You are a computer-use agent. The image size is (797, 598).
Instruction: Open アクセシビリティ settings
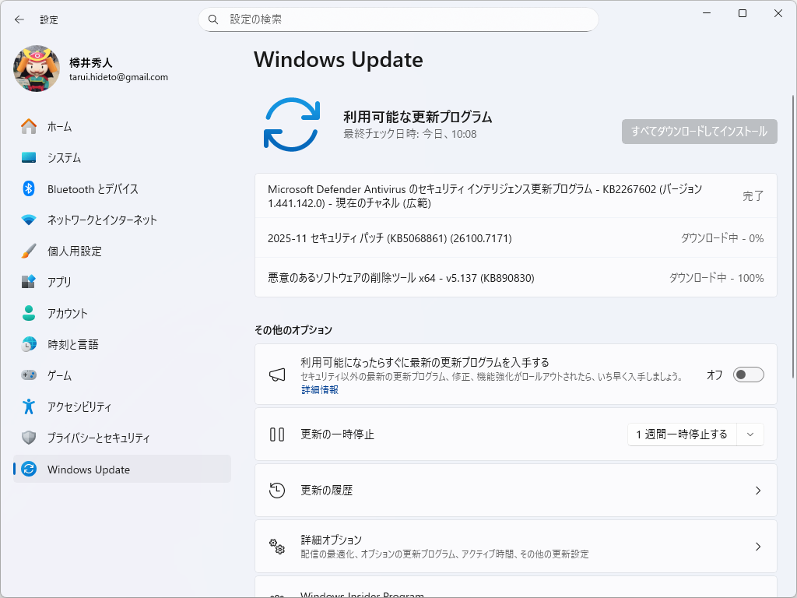(28, 407)
